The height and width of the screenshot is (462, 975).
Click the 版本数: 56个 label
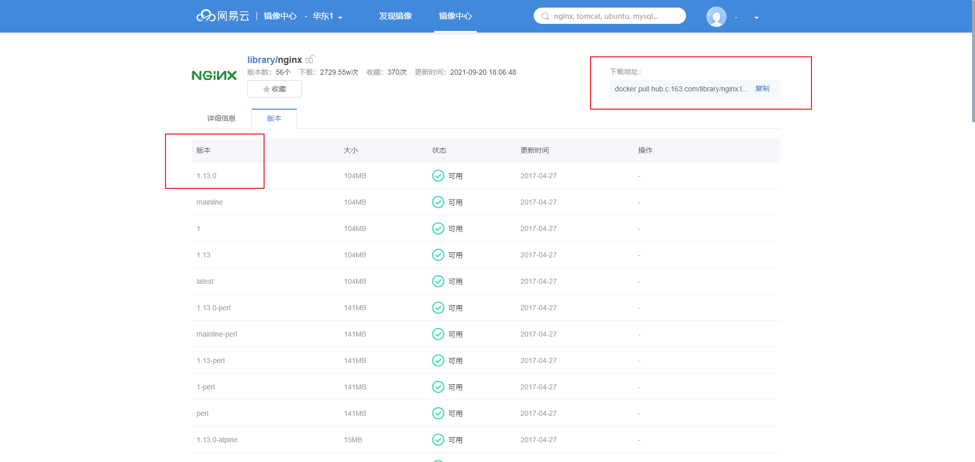coord(269,72)
